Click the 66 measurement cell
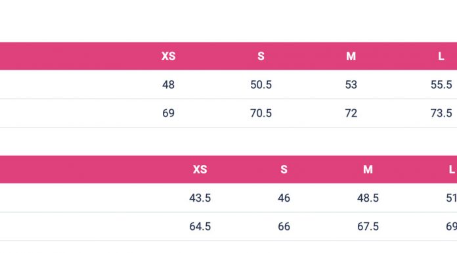 [x=284, y=227]
